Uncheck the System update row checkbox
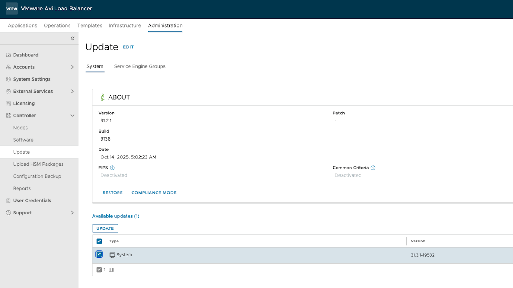 click(x=99, y=255)
